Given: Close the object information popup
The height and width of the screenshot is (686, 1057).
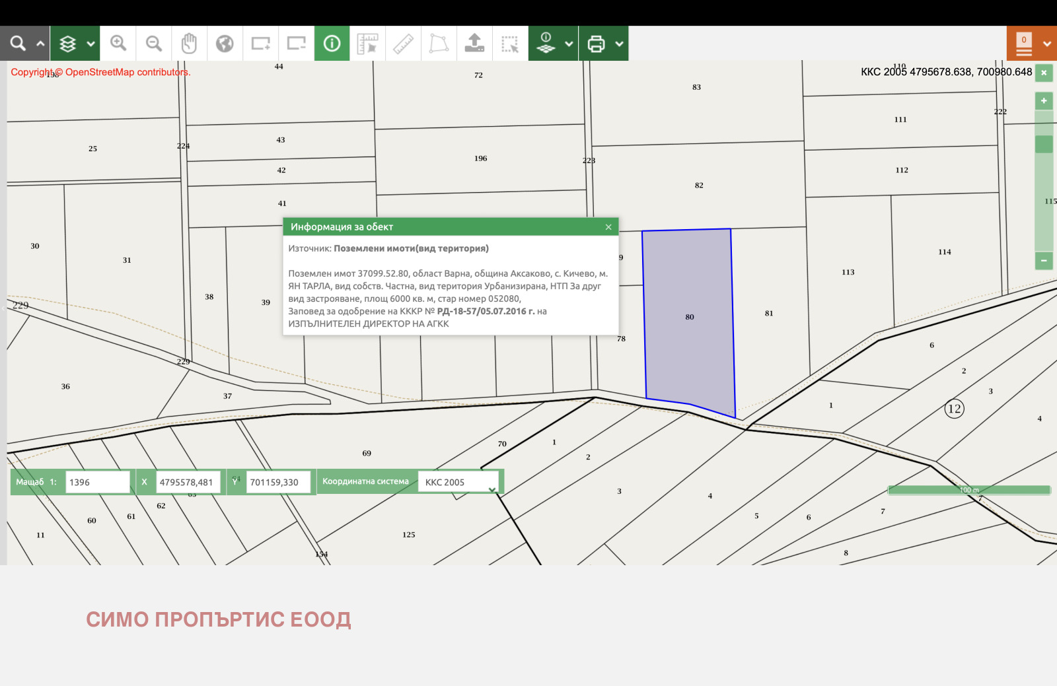Looking at the screenshot, I should point(608,227).
